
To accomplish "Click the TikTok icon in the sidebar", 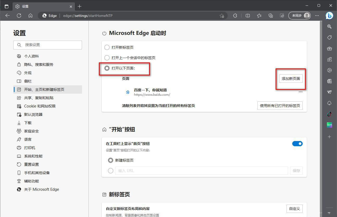I will pyautogui.click(x=329, y=114).
